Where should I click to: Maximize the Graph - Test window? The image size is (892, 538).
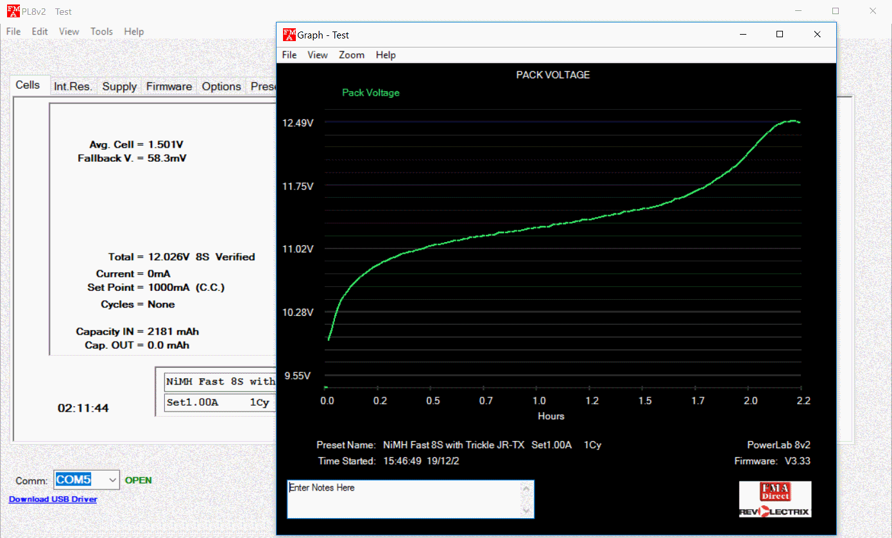(x=780, y=35)
